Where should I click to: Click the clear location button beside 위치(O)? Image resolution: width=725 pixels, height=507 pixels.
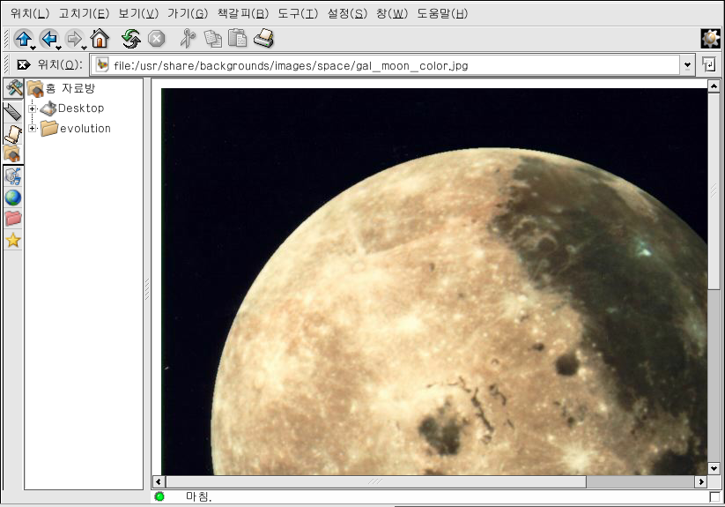pyautogui.click(x=24, y=64)
